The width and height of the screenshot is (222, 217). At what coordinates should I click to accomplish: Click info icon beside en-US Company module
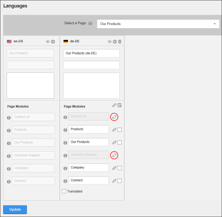click(x=9, y=169)
